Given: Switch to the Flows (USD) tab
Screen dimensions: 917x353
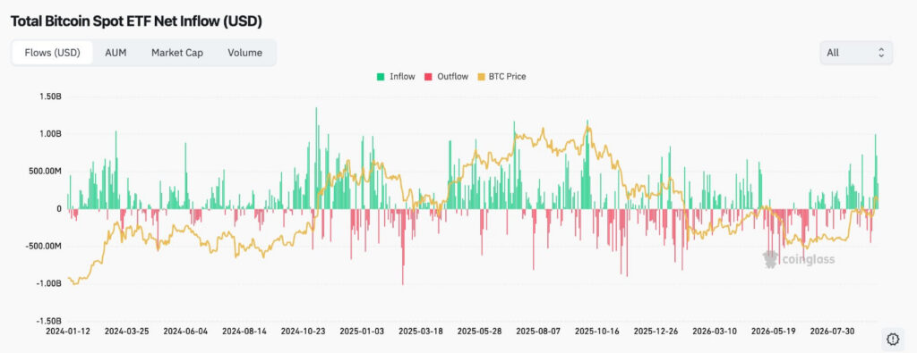Looking at the screenshot, I should pyautogui.click(x=53, y=53).
